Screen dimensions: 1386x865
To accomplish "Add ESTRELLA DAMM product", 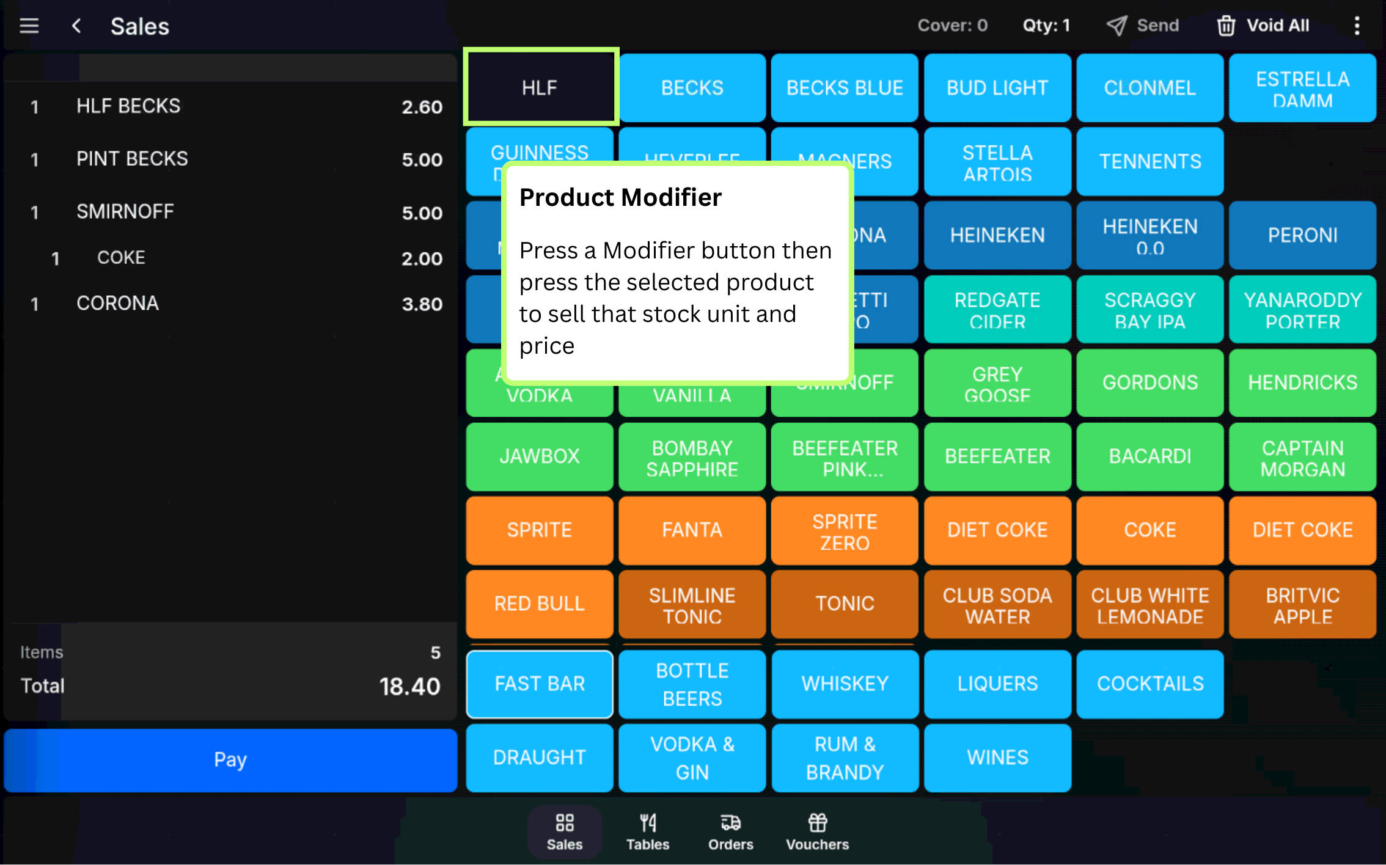I will coord(1302,87).
